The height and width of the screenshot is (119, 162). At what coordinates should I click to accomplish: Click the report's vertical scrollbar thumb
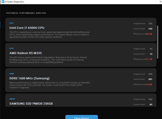[157, 42]
